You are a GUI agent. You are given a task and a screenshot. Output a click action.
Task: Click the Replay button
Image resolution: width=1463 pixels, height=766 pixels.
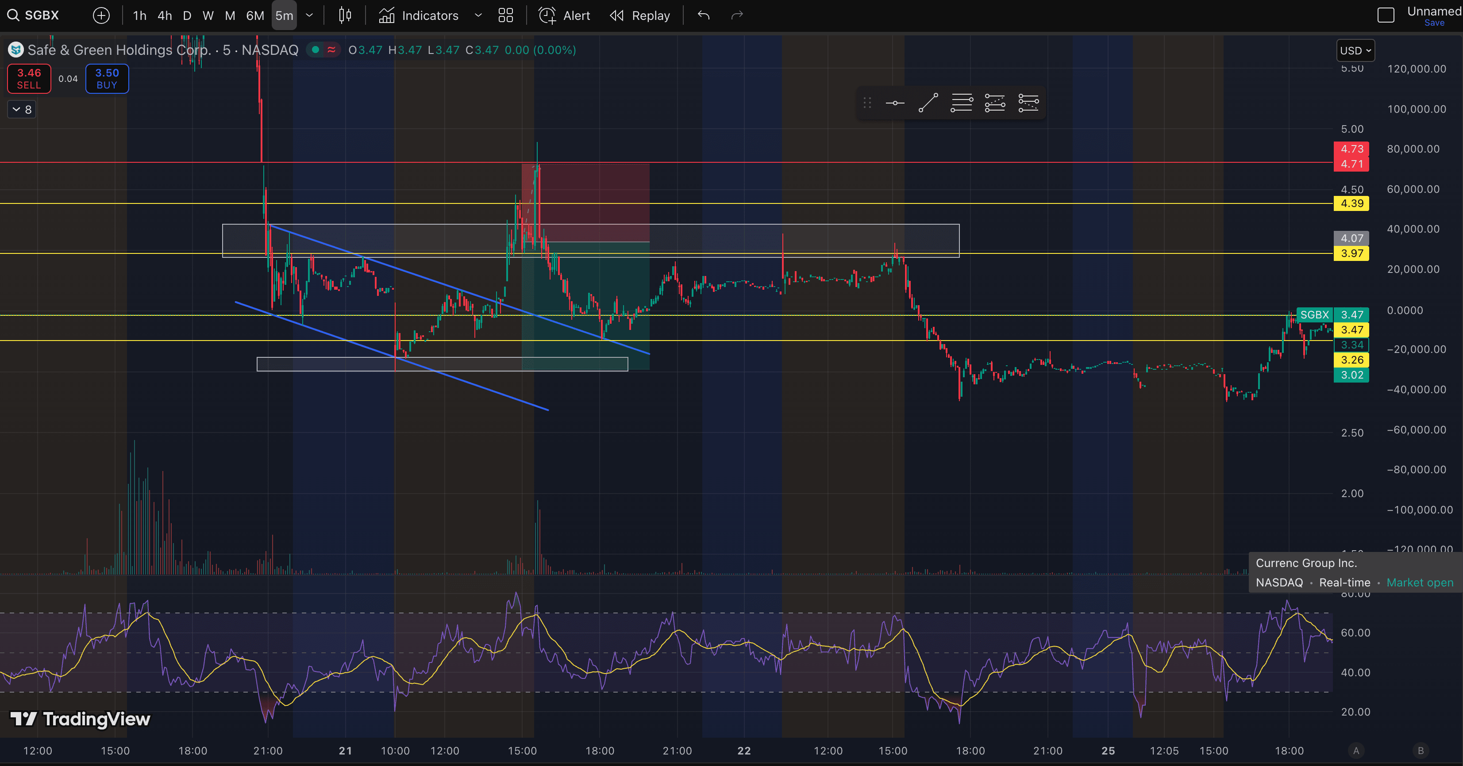[640, 15]
